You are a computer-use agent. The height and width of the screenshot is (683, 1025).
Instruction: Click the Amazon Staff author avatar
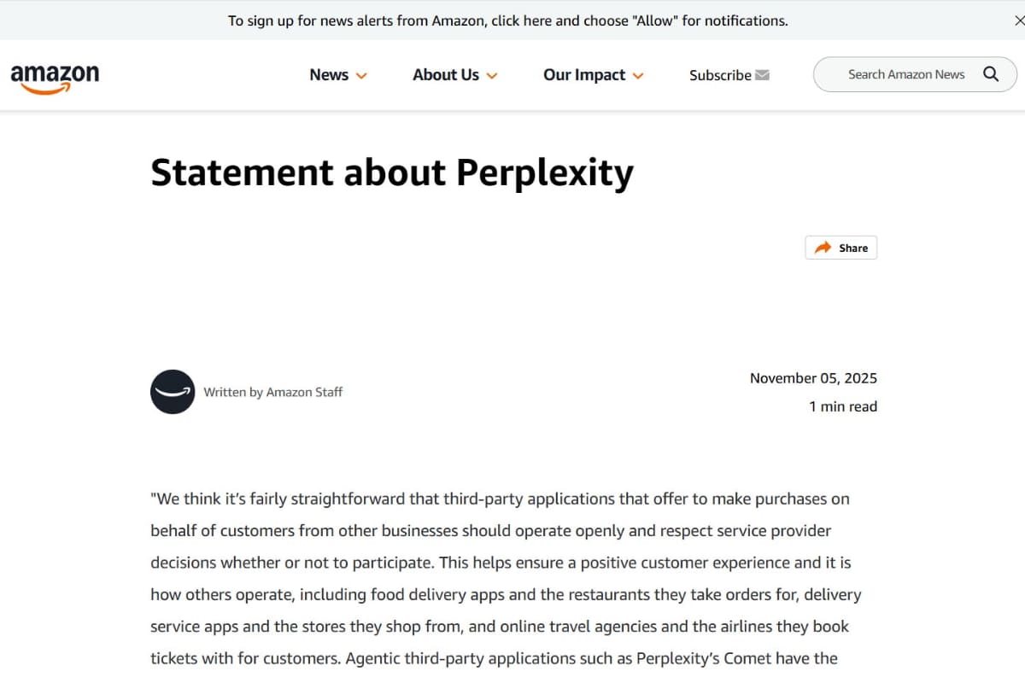173,392
